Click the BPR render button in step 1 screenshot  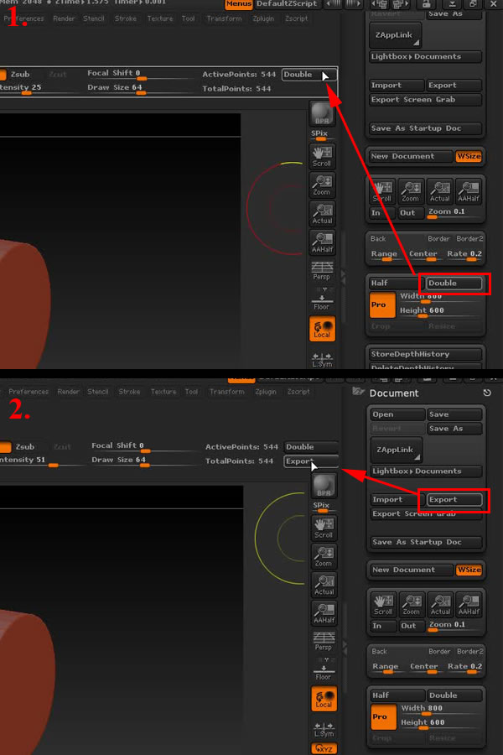(322, 114)
